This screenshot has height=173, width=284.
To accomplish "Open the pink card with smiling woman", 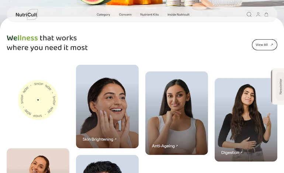I will pos(38,161).
